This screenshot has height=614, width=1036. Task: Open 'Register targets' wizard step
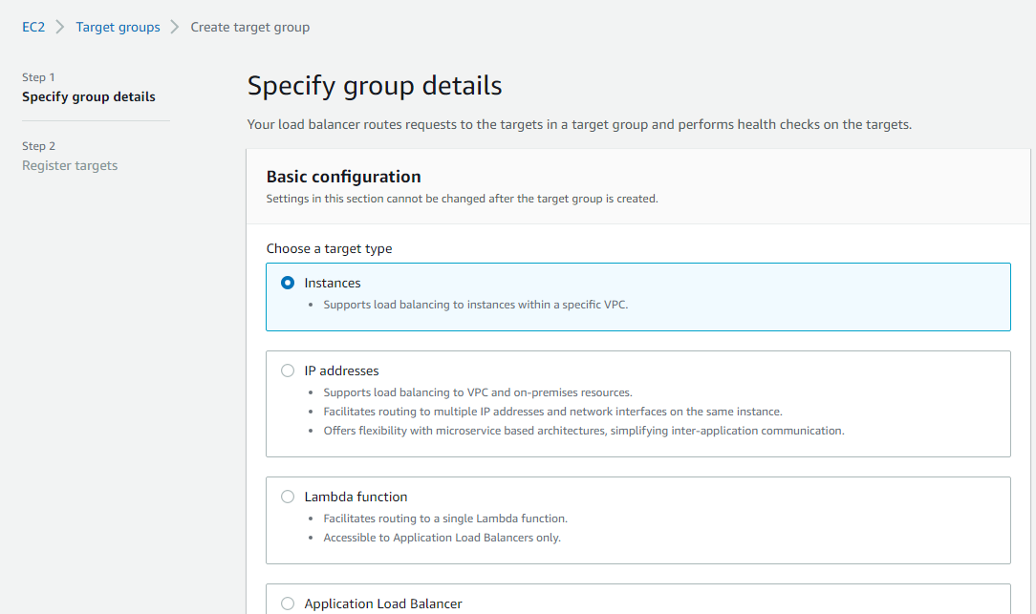click(x=70, y=165)
